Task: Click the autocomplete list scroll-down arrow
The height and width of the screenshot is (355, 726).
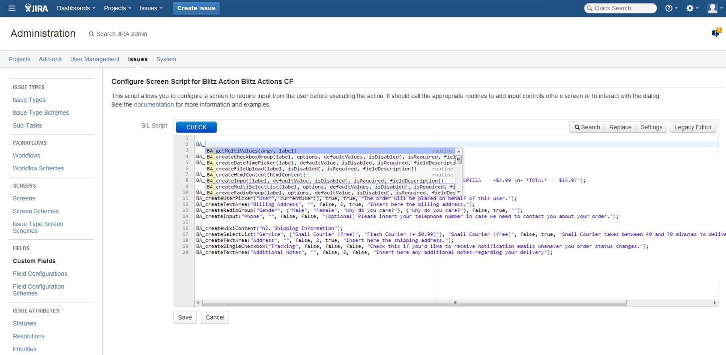Action: click(x=459, y=192)
